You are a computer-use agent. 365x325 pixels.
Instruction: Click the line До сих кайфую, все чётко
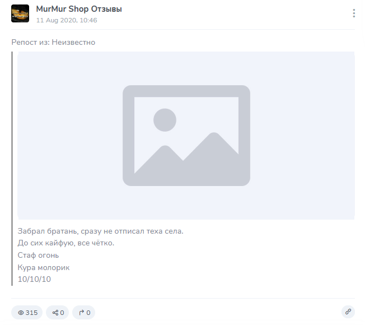(65, 243)
